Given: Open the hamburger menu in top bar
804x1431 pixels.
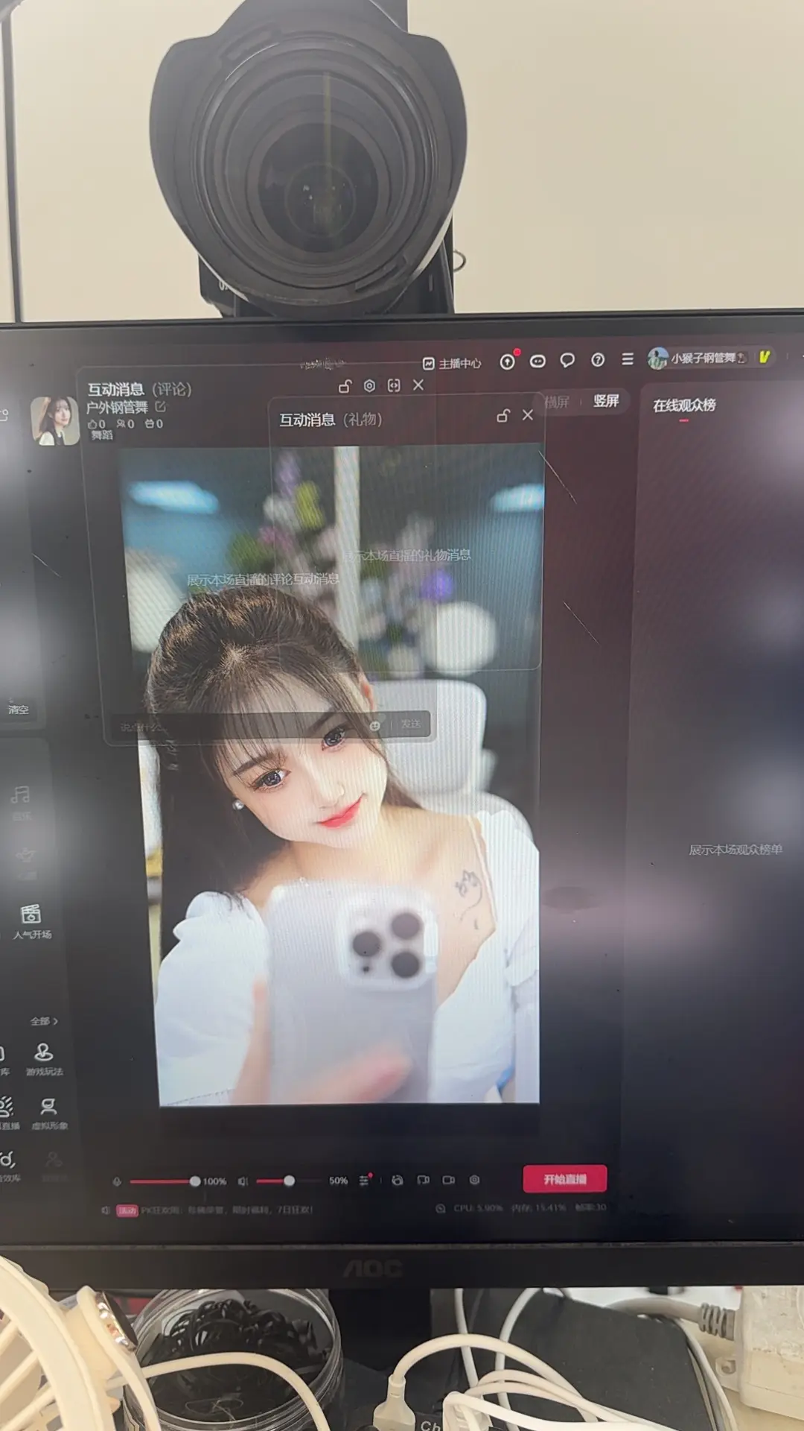Looking at the screenshot, I should [628, 359].
